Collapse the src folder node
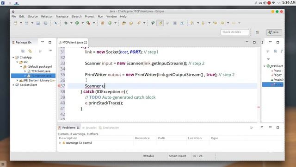The image size is (296, 167). 17,62
